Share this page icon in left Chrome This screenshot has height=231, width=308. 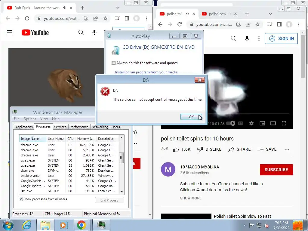(96, 18)
